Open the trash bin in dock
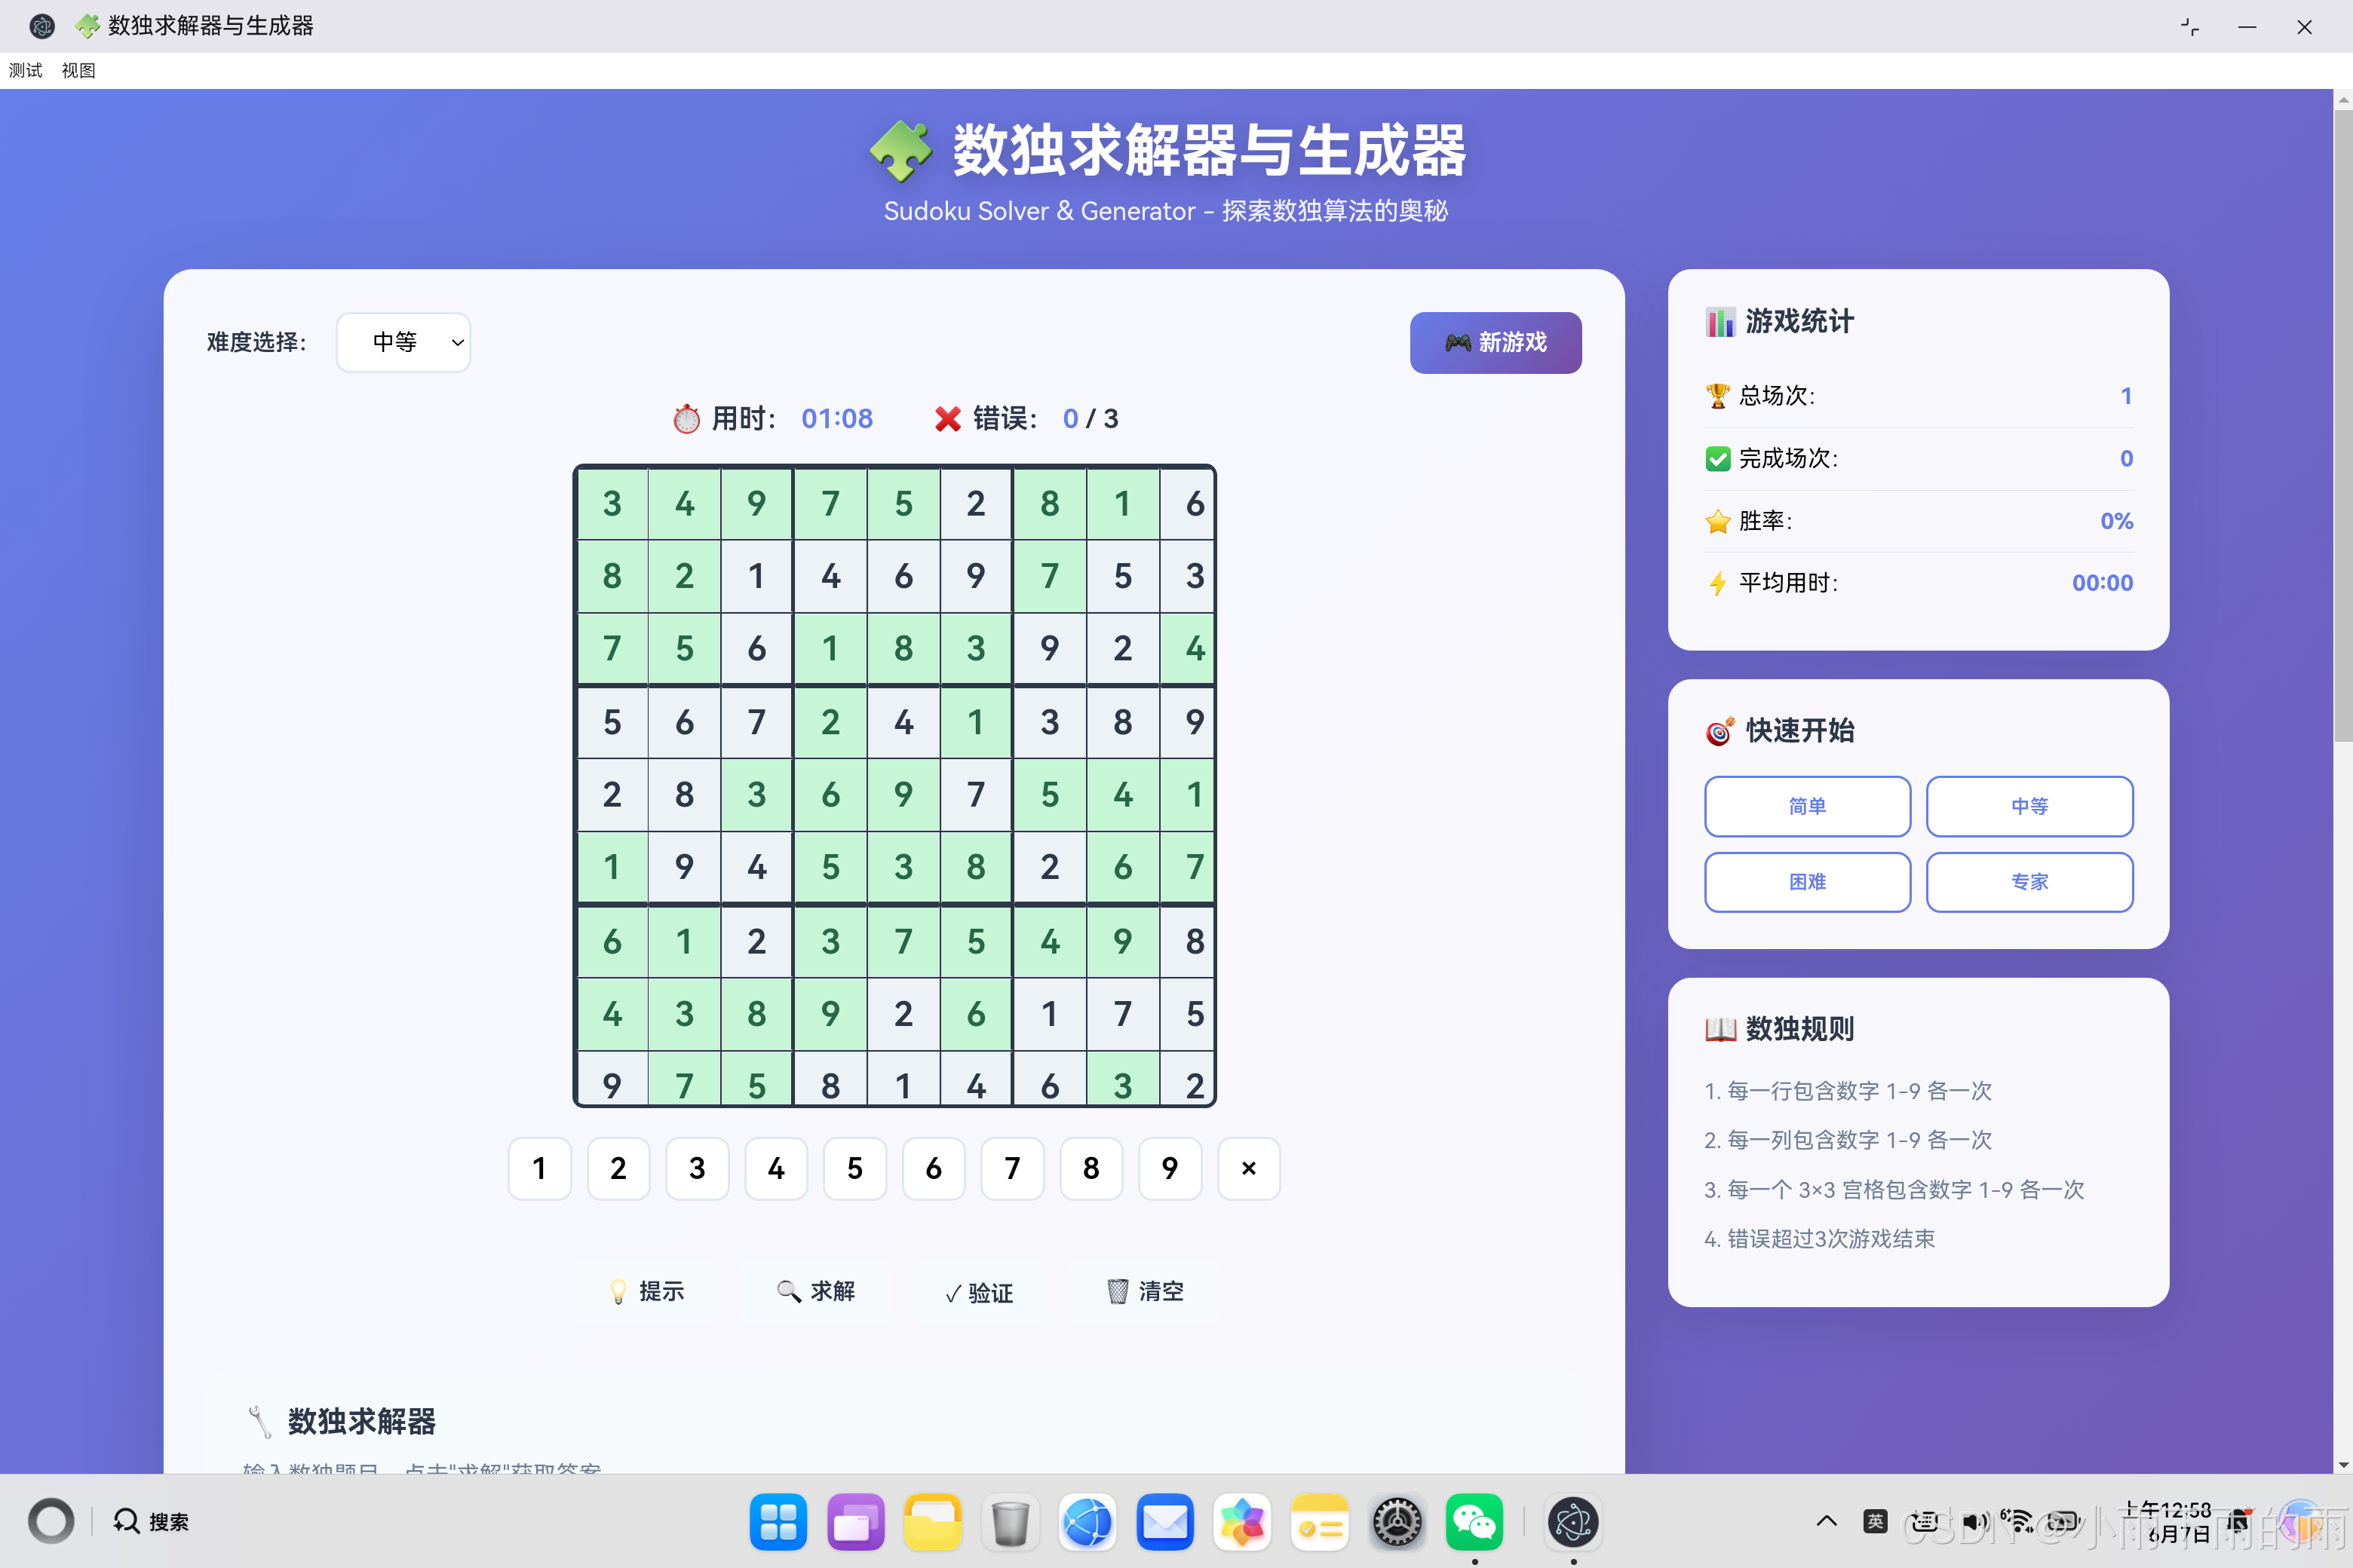 [1011, 1522]
